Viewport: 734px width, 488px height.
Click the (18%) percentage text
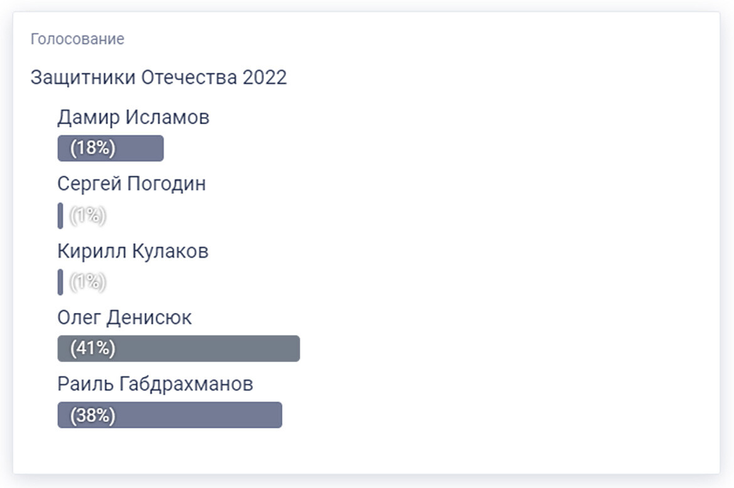[x=93, y=149]
